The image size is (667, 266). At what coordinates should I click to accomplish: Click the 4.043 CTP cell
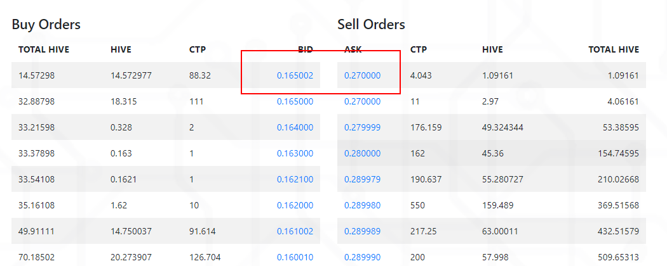click(421, 75)
